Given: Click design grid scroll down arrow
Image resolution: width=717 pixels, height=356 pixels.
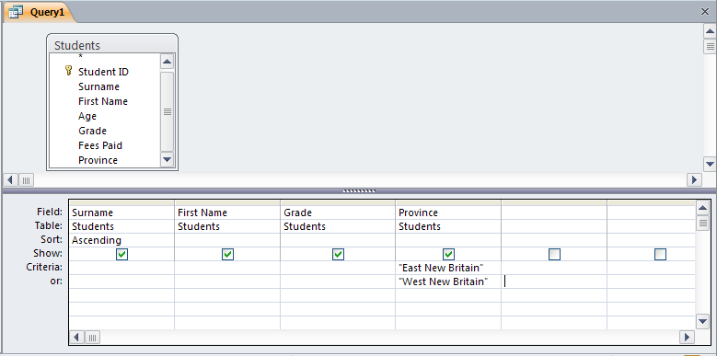Looking at the screenshot, I should pyautogui.click(x=703, y=322).
